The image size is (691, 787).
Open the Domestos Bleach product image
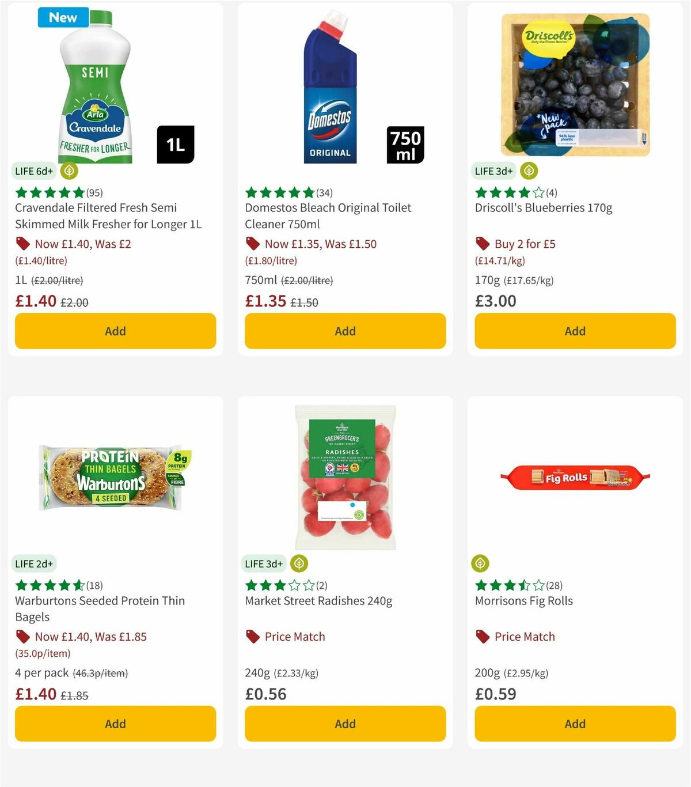pyautogui.click(x=331, y=86)
